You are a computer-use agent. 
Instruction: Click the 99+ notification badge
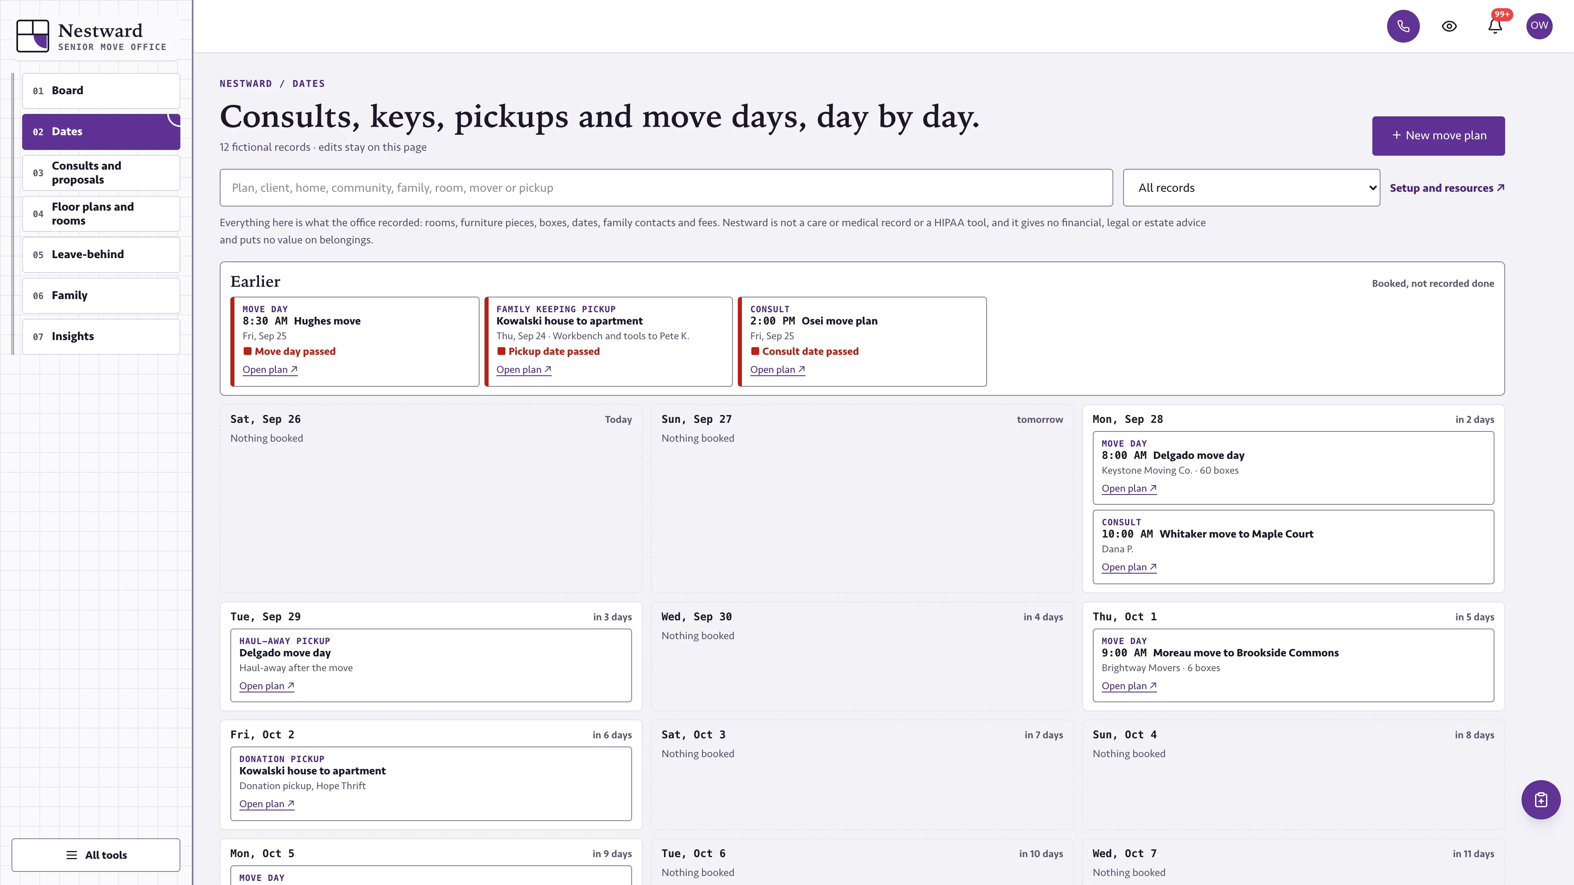1502,14
